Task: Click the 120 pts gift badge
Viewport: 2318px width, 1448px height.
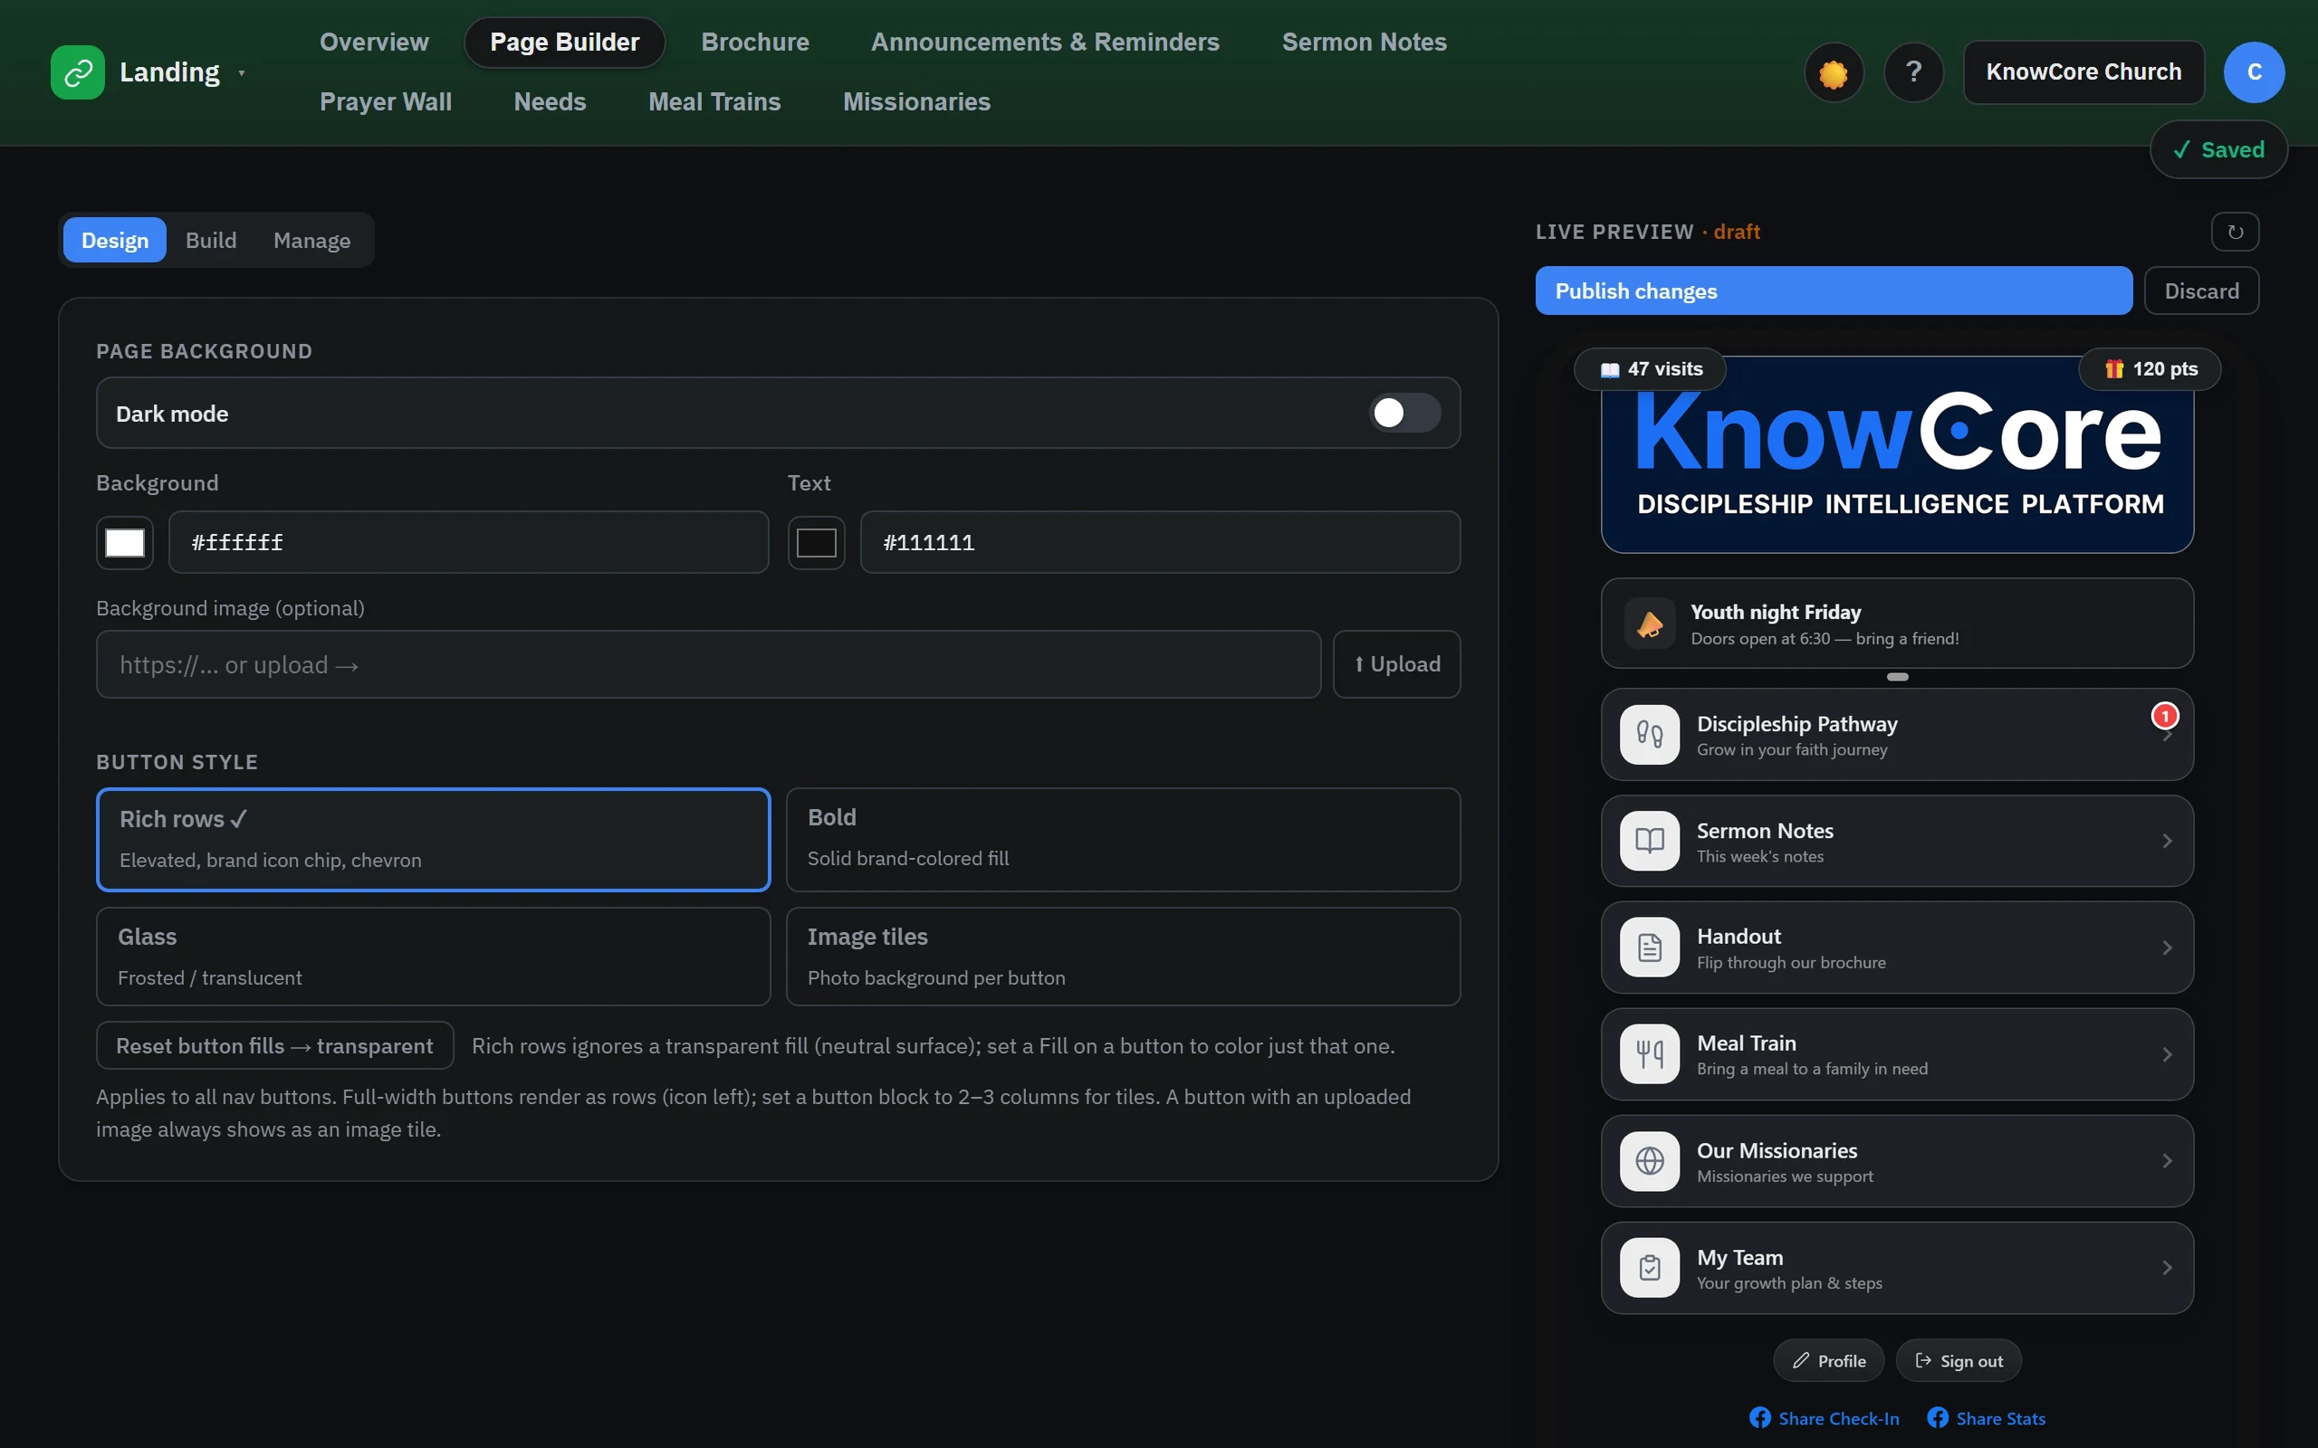Action: point(2150,368)
